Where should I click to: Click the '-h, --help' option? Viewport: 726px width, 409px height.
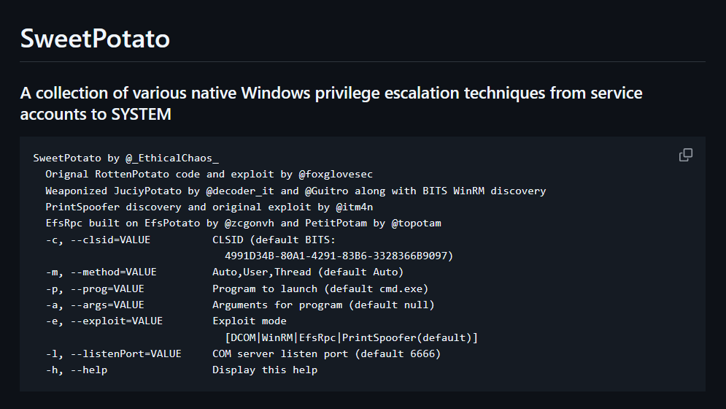77,370
